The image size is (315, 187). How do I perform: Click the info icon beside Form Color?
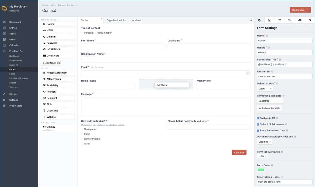click(x=272, y=165)
